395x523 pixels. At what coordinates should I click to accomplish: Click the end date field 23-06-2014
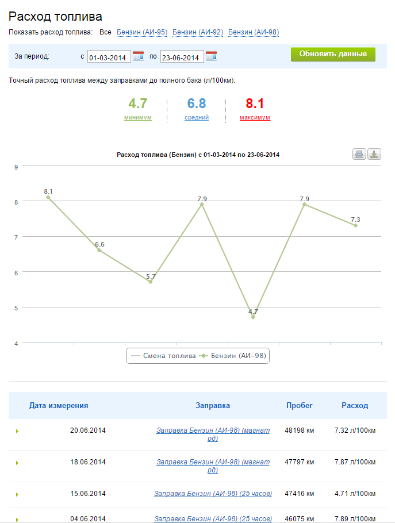coord(182,57)
